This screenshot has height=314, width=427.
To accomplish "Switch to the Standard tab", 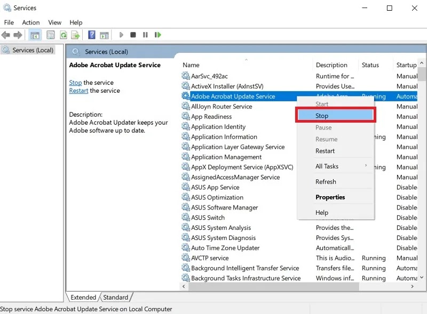I will coord(116,297).
